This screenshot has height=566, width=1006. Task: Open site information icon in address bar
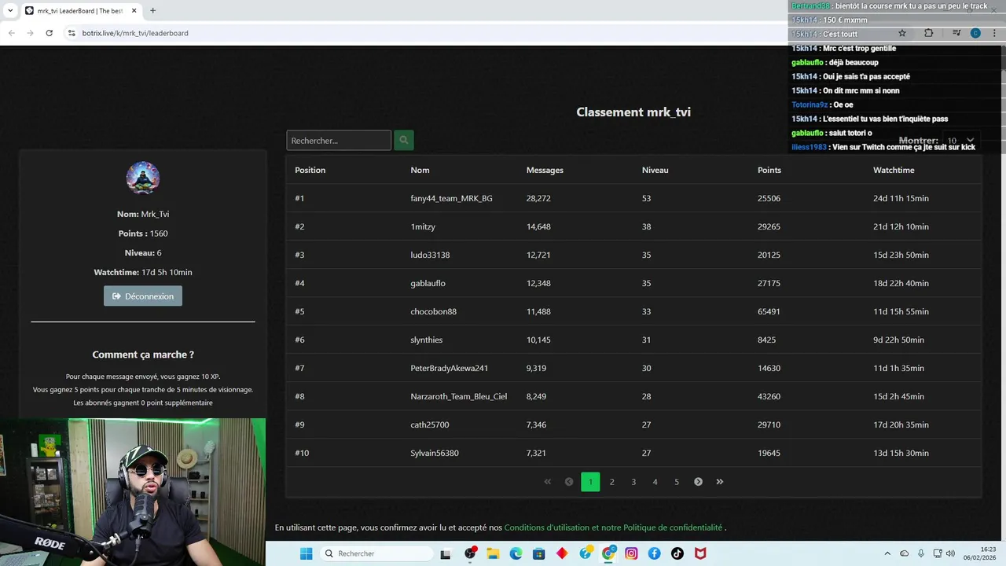pyautogui.click(x=72, y=33)
